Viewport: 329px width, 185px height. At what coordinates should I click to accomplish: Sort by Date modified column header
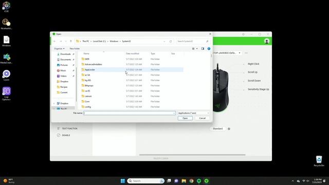(133, 53)
